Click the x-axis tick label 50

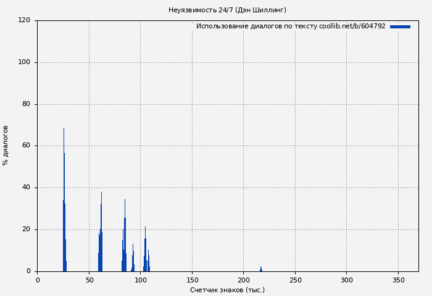(x=89, y=280)
